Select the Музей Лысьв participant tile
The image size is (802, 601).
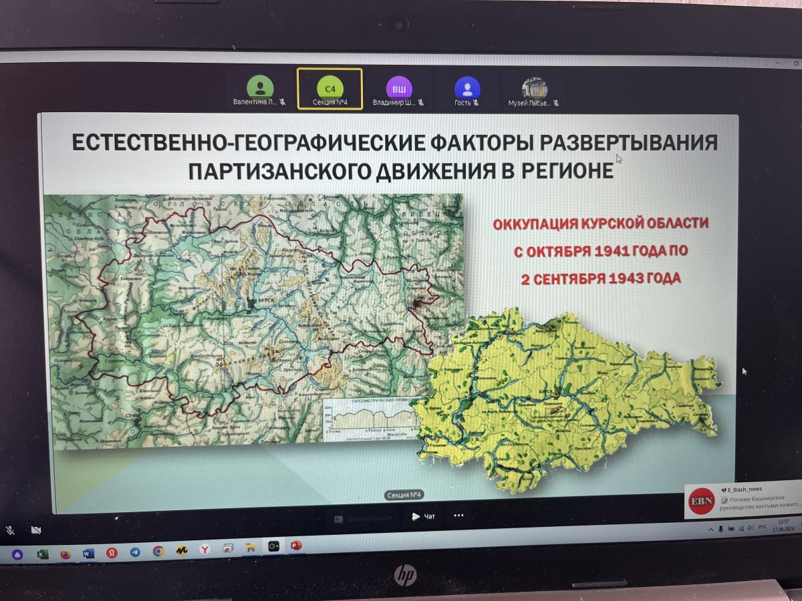pyautogui.click(x=534, y=88)
